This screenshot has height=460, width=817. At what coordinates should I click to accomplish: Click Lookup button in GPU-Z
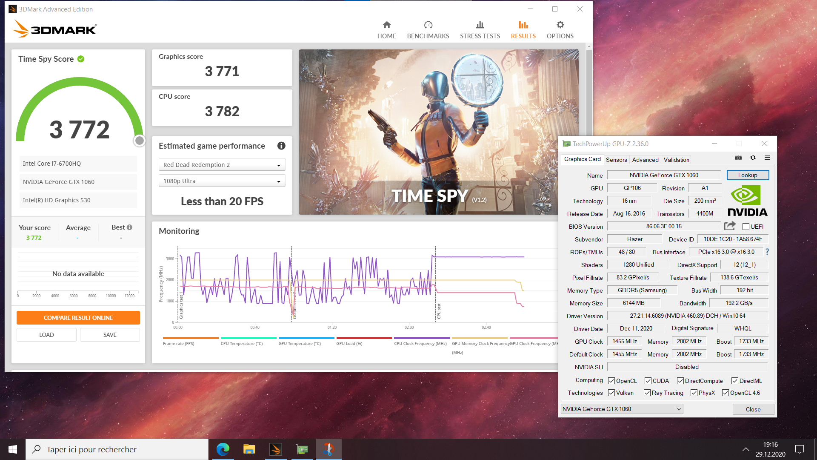pos(748,175)
